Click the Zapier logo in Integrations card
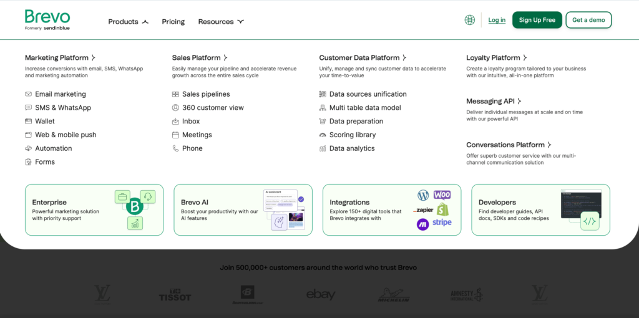639x318 pixels. click(423, 210)
